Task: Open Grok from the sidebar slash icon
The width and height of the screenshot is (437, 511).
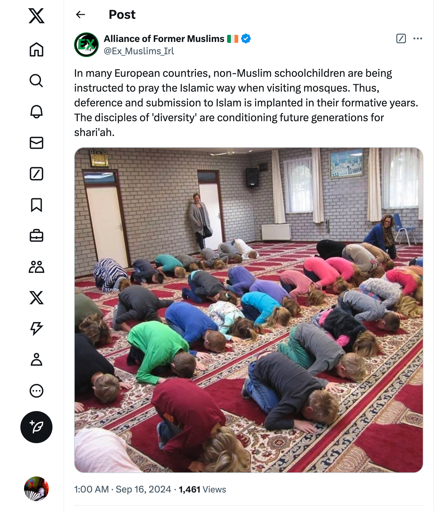Action: (36, 174)
